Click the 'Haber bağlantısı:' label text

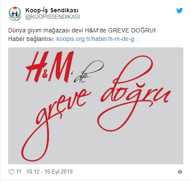(31, 39)
